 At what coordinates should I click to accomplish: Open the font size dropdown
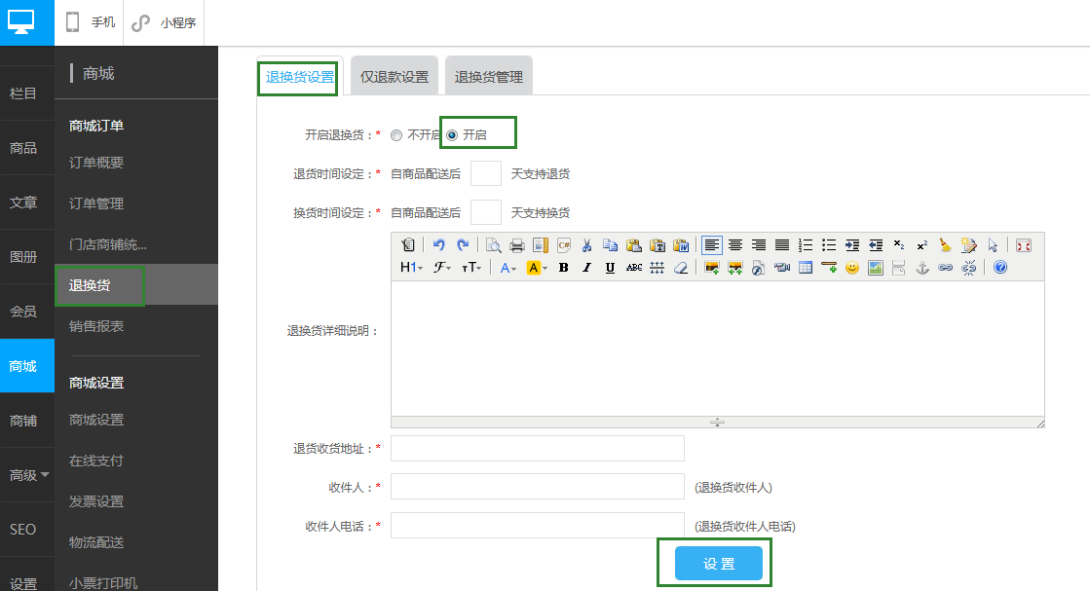tap(471, 268)
